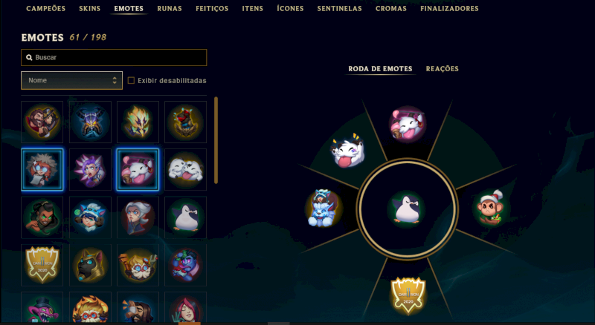Image resolution: width=595 pixels, height=325 pixels.
Task: Click the DAMWON 2020 shield emote in grid
Action: (42, 265)
